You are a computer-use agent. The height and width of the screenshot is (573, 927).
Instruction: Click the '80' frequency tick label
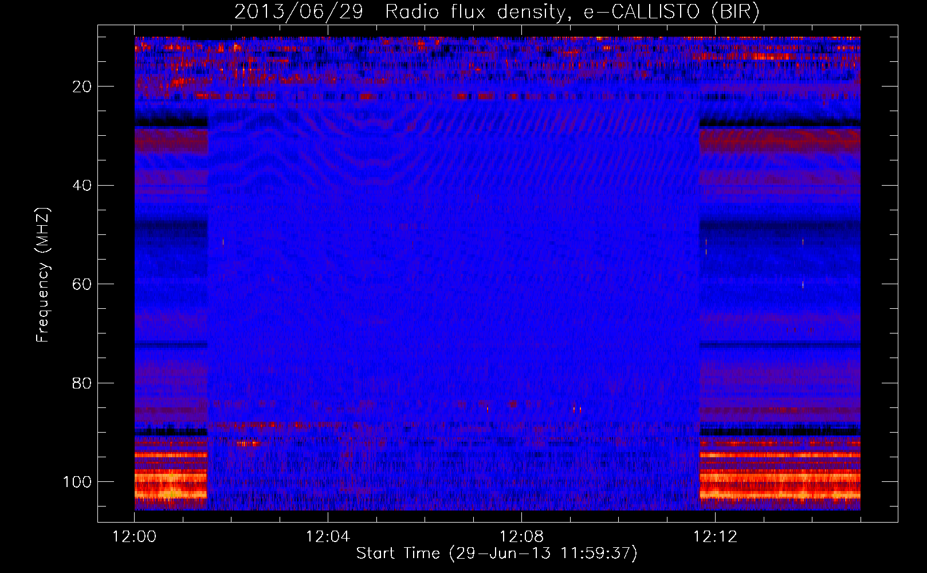pos(82,383)
